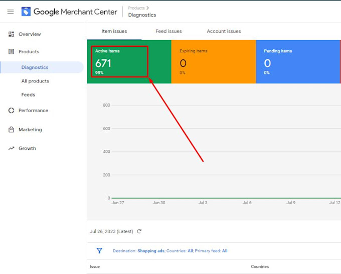The height and width of the screenshot is (274, 341).
Task: Open the Account issues tab
Action: [224, 31]
